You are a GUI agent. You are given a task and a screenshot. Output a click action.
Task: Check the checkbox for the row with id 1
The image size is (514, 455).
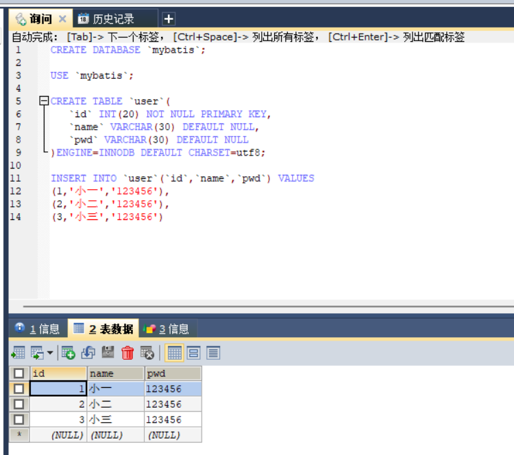19,389
